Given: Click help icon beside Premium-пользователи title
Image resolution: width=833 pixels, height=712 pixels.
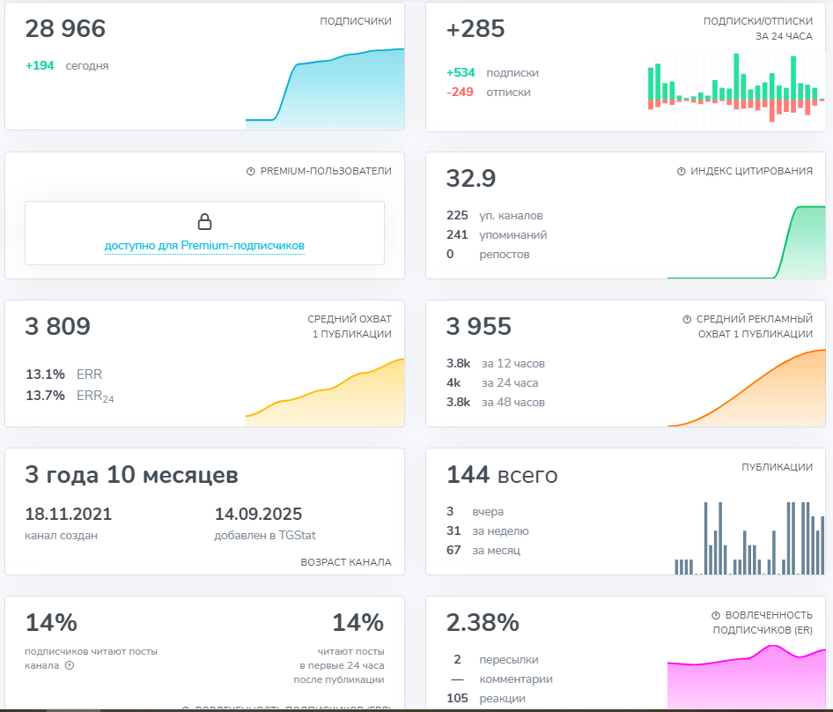Looking at the screenshot, I should [251, 172].
